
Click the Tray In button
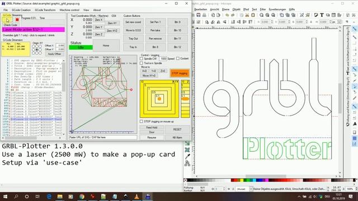coord(133,47)
